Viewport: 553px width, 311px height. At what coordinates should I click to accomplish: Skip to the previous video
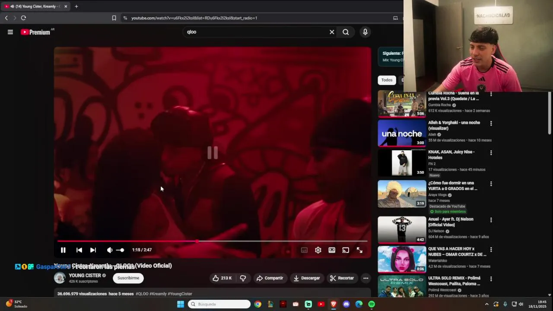79,250
